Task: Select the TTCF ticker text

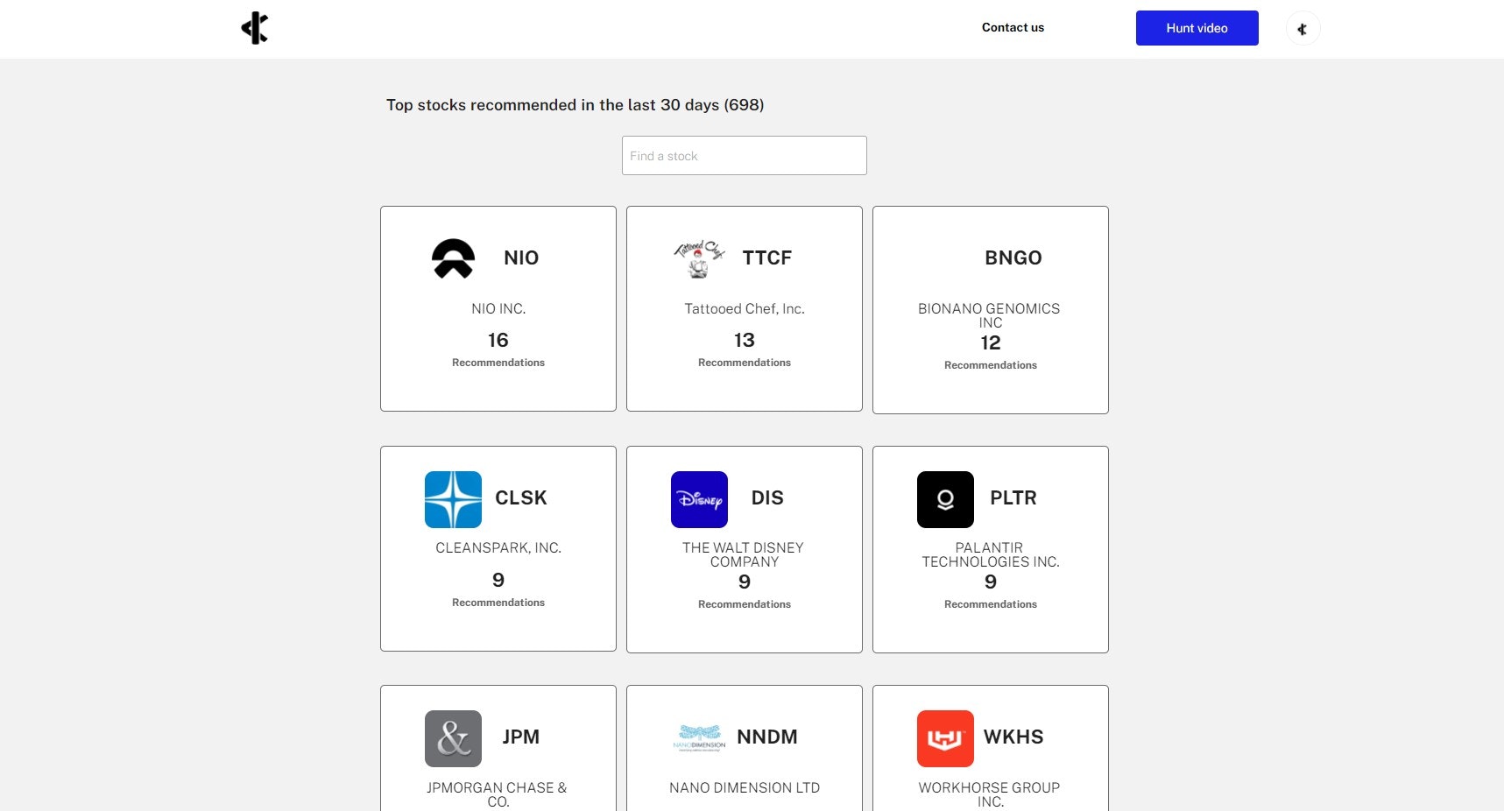Action: click(767, 257)
